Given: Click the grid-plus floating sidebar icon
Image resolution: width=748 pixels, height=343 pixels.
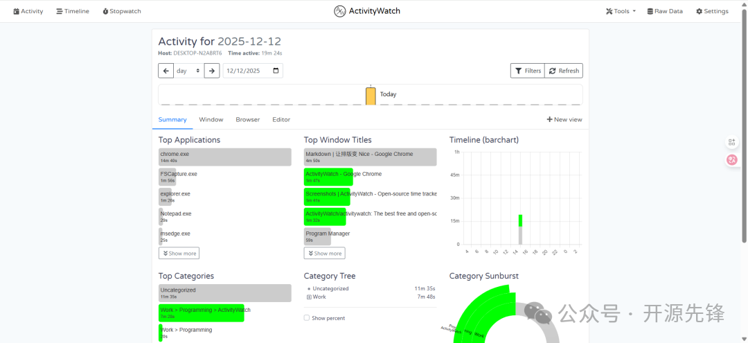Looking at the screenshot, I should coord(732,141).
